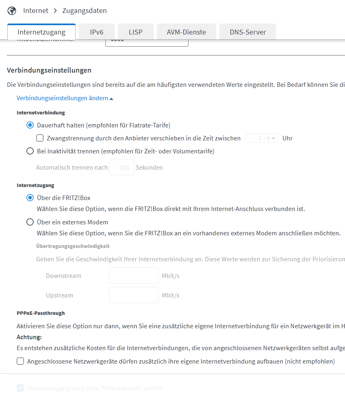Click the Automatisch trennen seconds field
The height and width of the screenshot is (396, 345).
(122, 168)
